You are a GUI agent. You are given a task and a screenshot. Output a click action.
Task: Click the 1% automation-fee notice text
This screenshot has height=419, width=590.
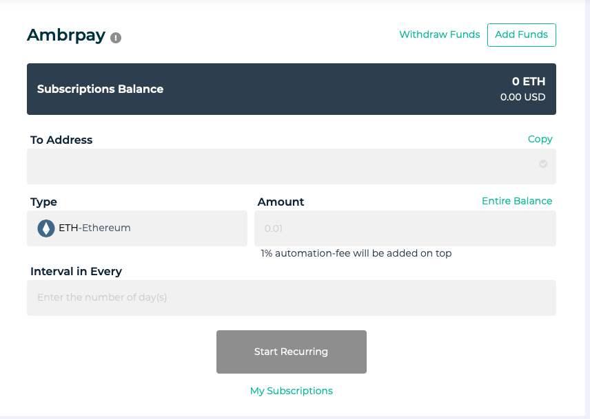tap(356, 253)
